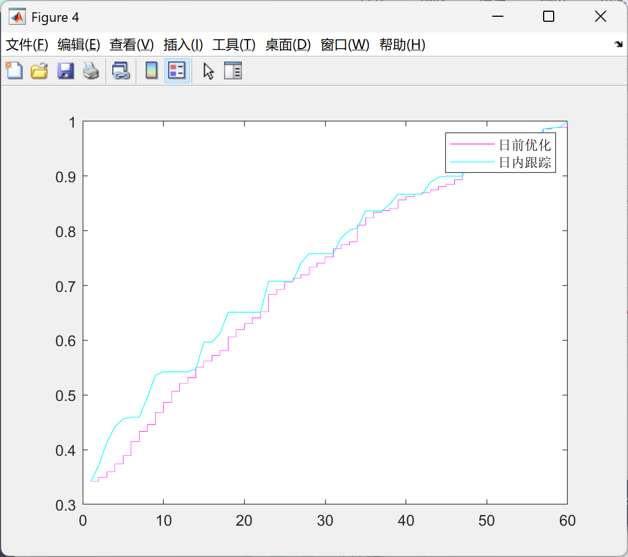Save the figure with the floppy disk icon
Image resolution: width=628 pixels, height=557 pixels.
(65, 70)
